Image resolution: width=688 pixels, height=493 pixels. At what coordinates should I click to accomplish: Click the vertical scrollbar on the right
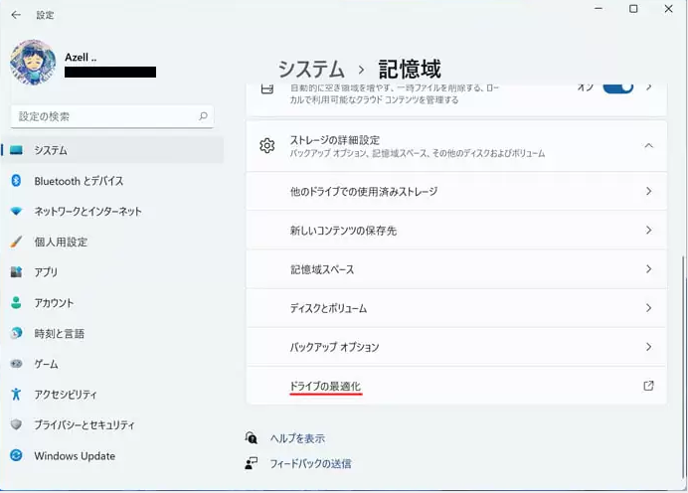684,367
